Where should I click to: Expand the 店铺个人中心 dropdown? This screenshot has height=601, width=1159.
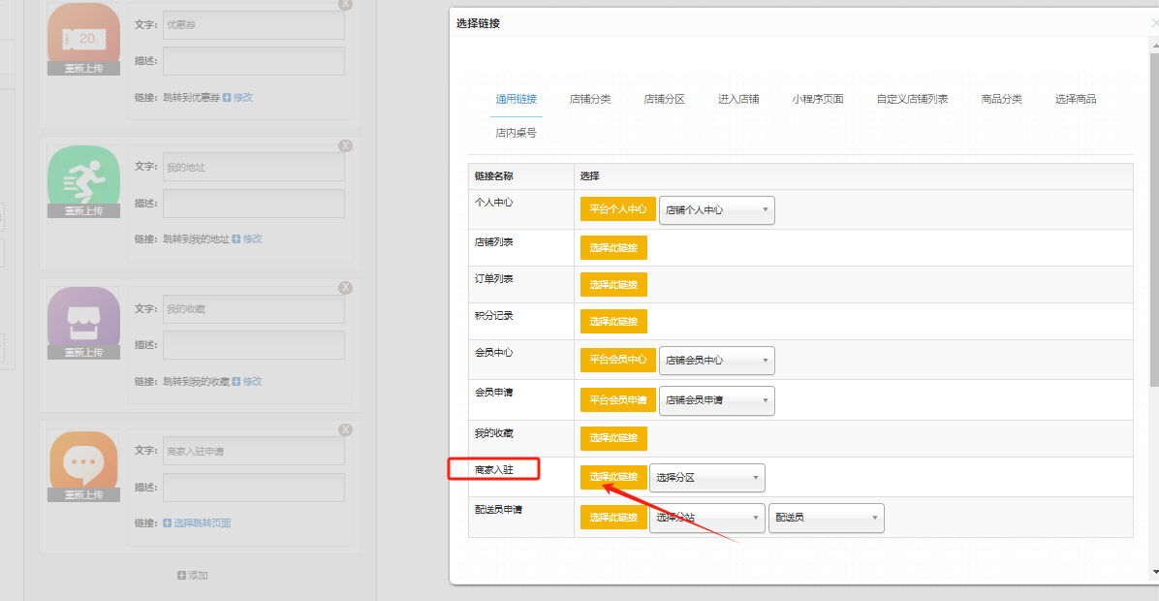716,210
